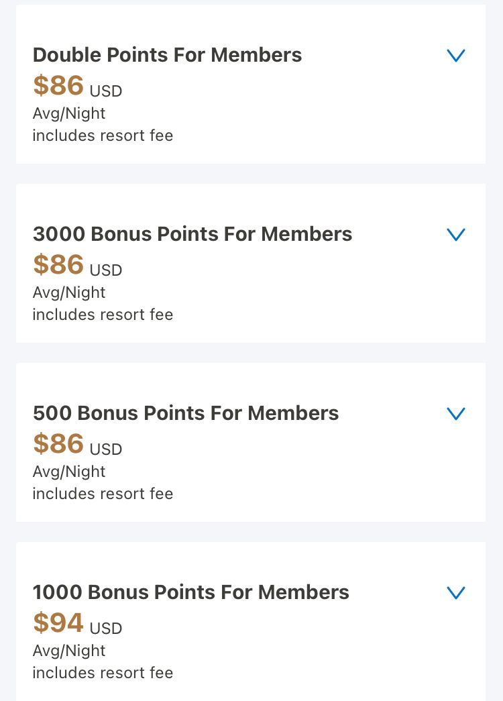Expand the 1000 Bonus Points chevron

[456, 592]
